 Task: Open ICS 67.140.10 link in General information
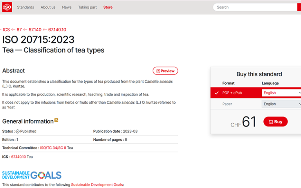[18, 157]
